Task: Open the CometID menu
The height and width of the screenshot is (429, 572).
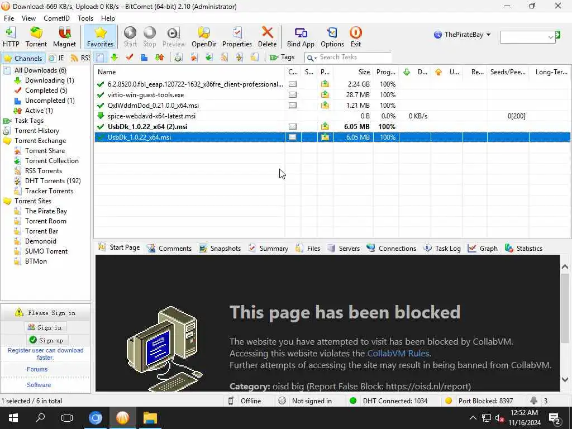Action: 56,18
